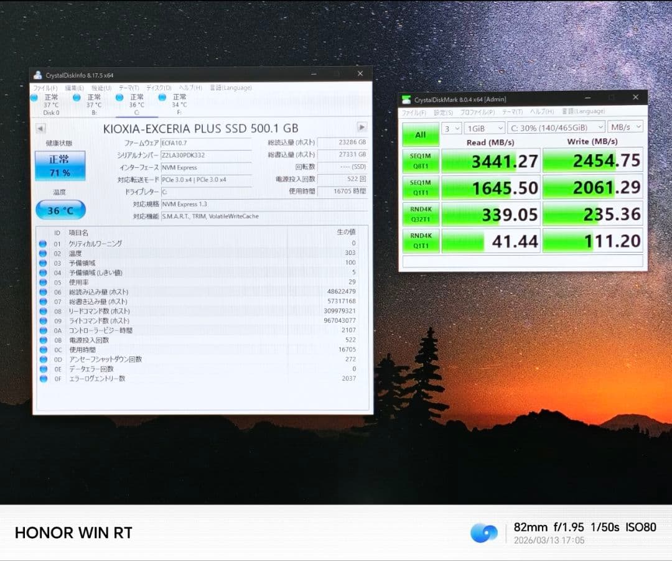
Task: Open テーマ(T) menu in CrystalDiskMark
Action: click(x=513, y=112)
